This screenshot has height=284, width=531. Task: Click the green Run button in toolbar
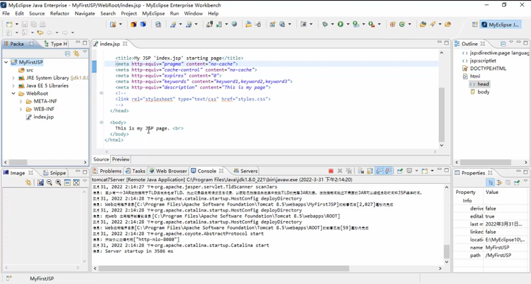pyautogui.click(x=341, y=25)
